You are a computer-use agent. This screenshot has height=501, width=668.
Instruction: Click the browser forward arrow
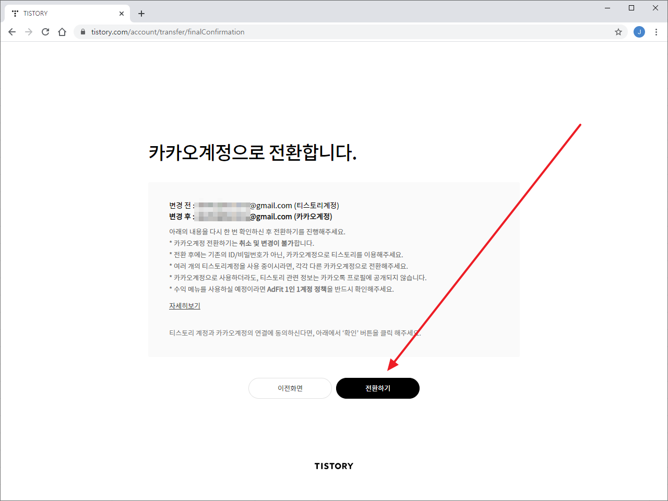(x=29, y=32)
